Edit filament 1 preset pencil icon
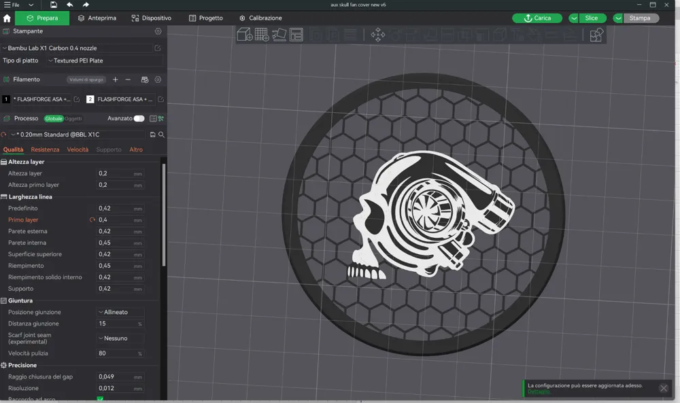The height and width of the screenshot is (403, 680). pos(77,99)
